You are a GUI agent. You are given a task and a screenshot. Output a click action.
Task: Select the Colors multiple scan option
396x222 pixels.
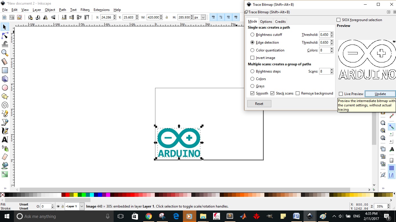pyautogui.click(x=252, y=79)
